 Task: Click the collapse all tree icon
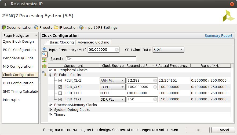(x=45, y=60)
